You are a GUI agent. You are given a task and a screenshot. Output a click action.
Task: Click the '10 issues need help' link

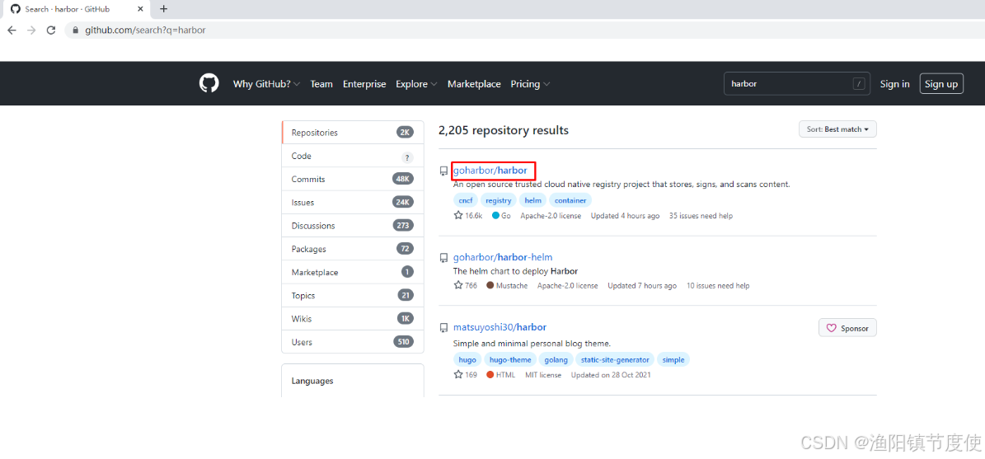coord(717,286)
